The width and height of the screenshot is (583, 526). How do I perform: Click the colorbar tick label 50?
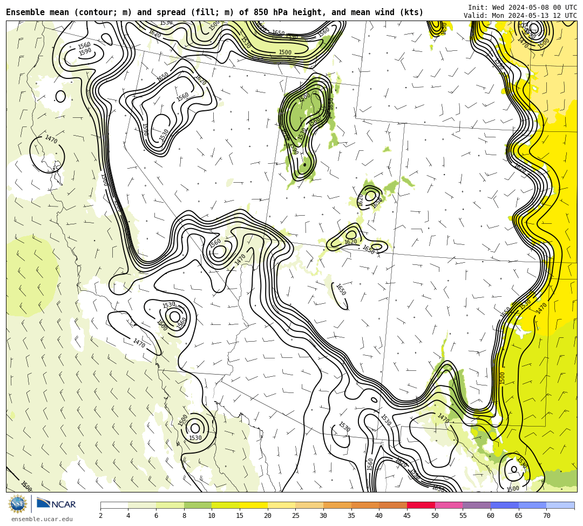click(435, 516)
